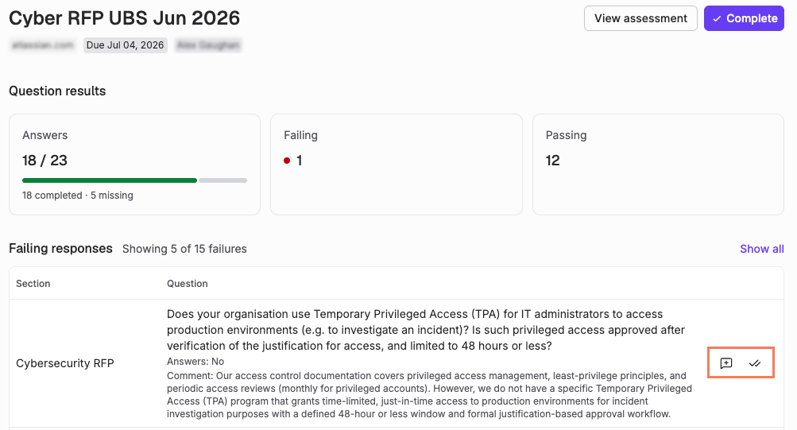The width and height of the screenshot is (797, 430).
Task: Click the checkmark icon inside the Complete button
Action: 717,19
